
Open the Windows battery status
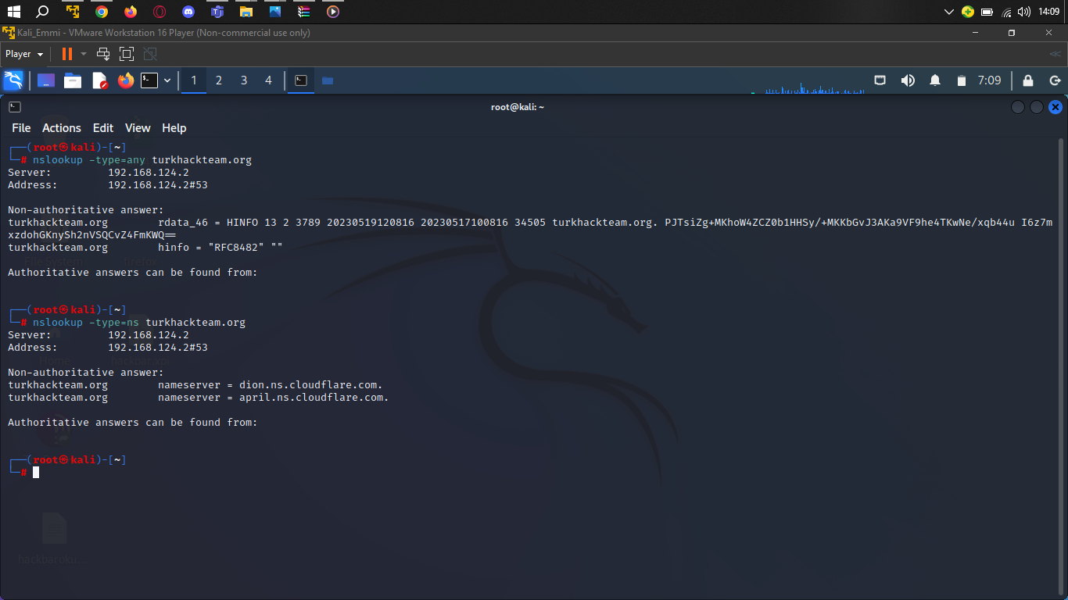pos(987,12)
